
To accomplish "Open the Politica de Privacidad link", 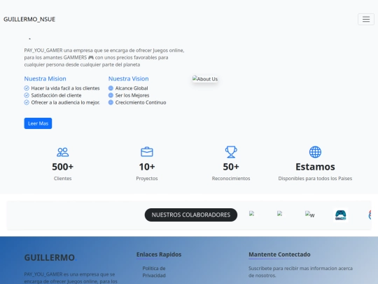I will point(154,272).
